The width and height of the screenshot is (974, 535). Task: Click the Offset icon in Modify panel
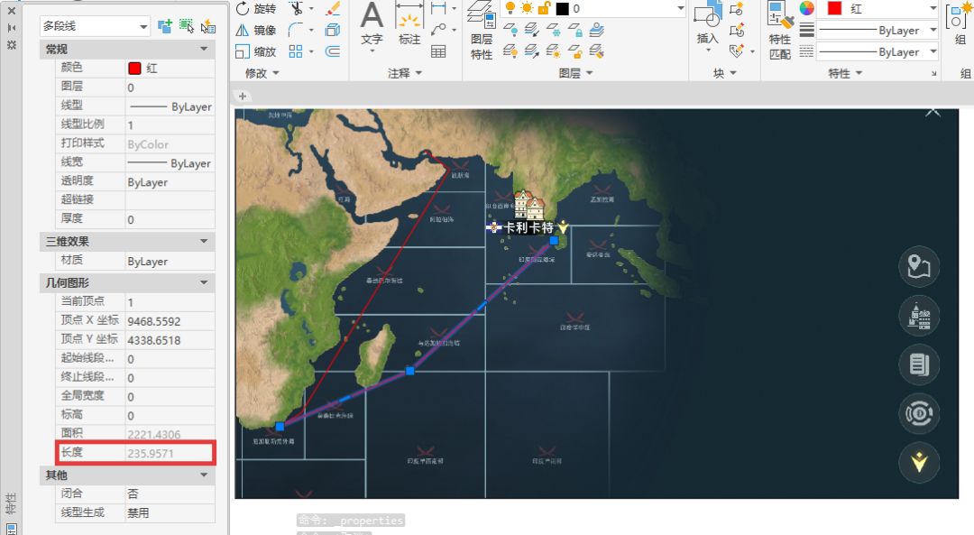tap(333, 51)
